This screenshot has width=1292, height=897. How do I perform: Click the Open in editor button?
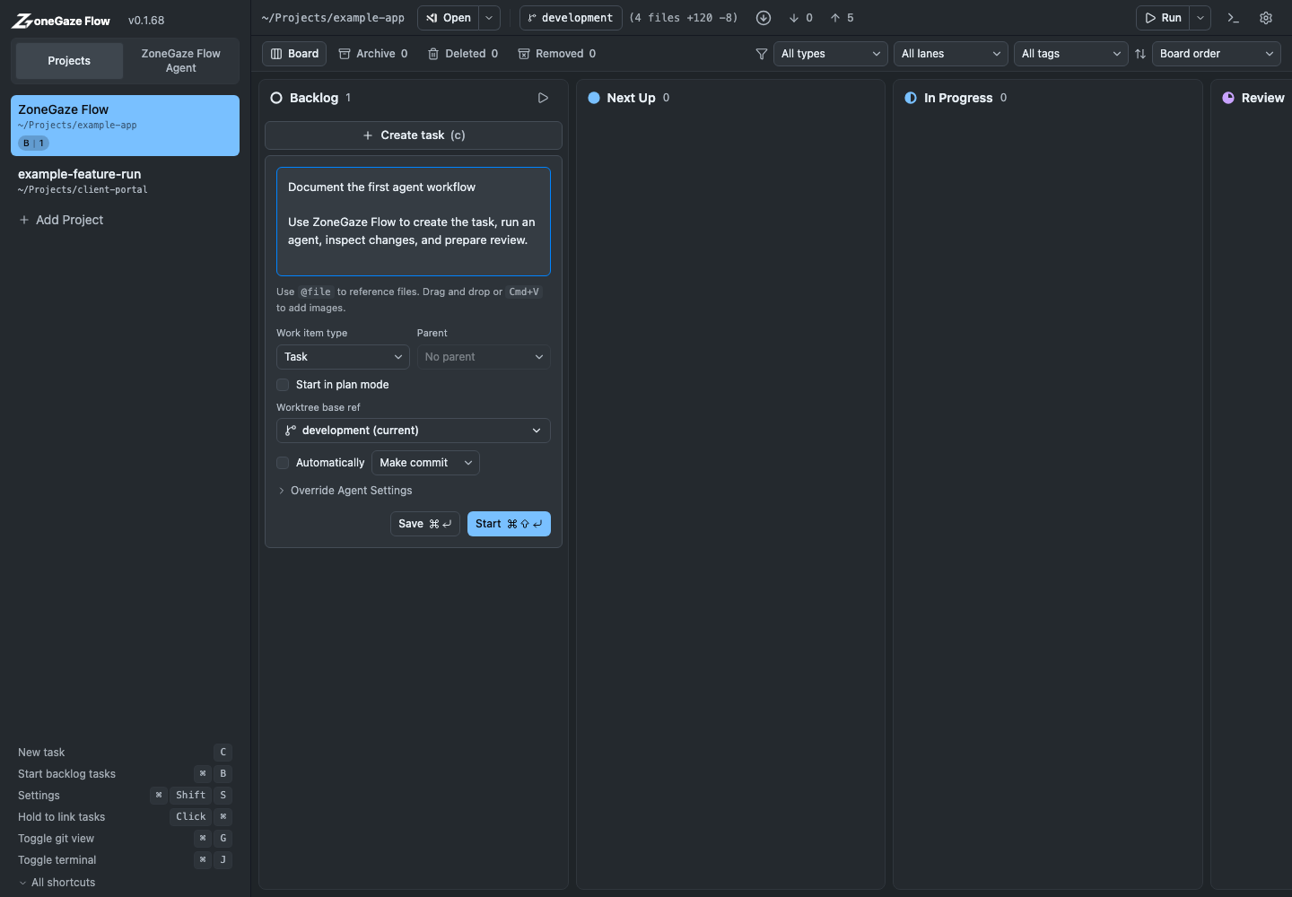click(449, 18)
